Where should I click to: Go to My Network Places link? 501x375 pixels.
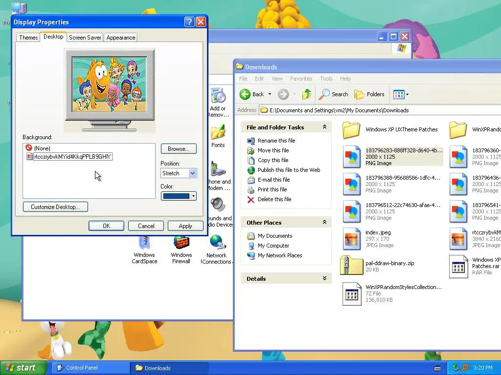[x=280, y=255]
